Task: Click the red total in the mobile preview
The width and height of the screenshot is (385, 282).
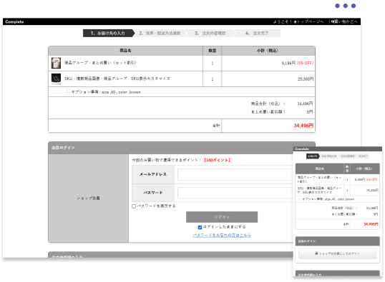Action: click(371, 224)
